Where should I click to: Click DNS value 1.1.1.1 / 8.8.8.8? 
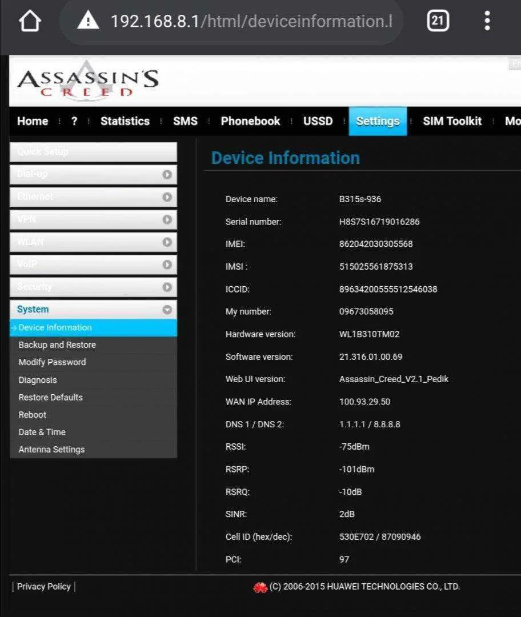coord(370,424)
